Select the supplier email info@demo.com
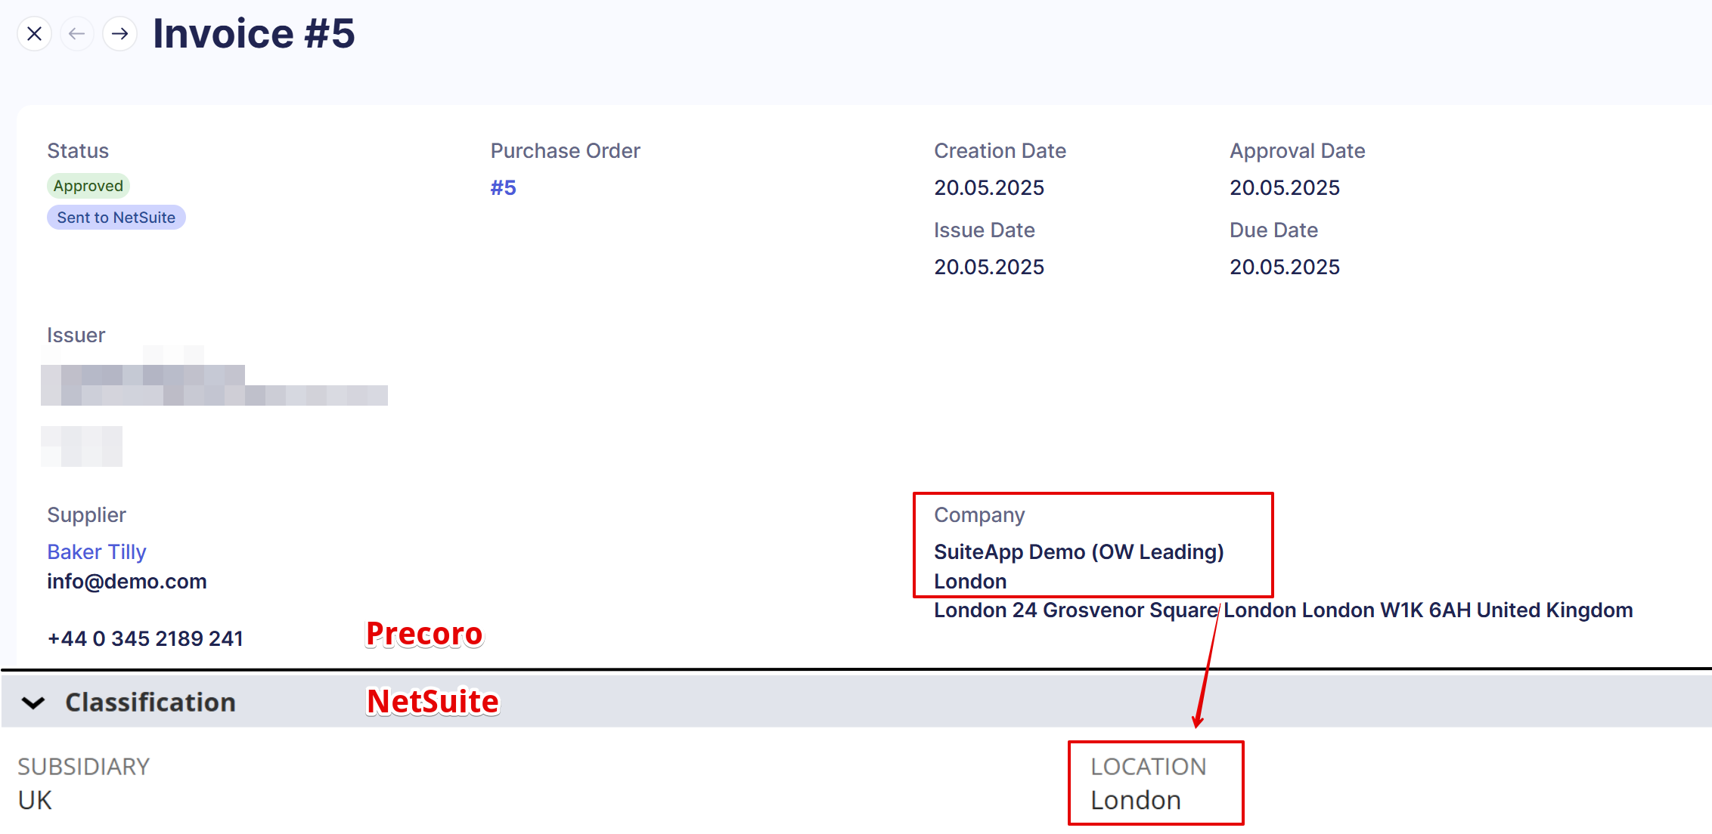 [127, 582]
